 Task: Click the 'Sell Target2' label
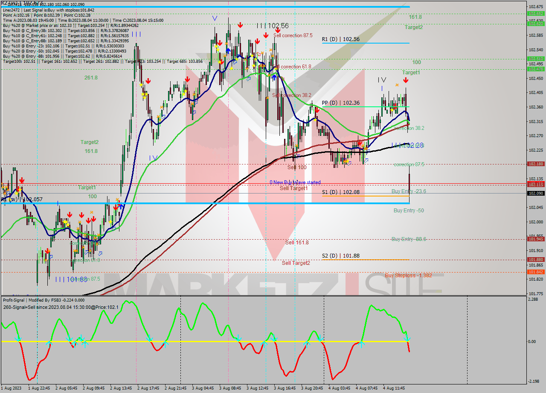[x=296, y=263]
